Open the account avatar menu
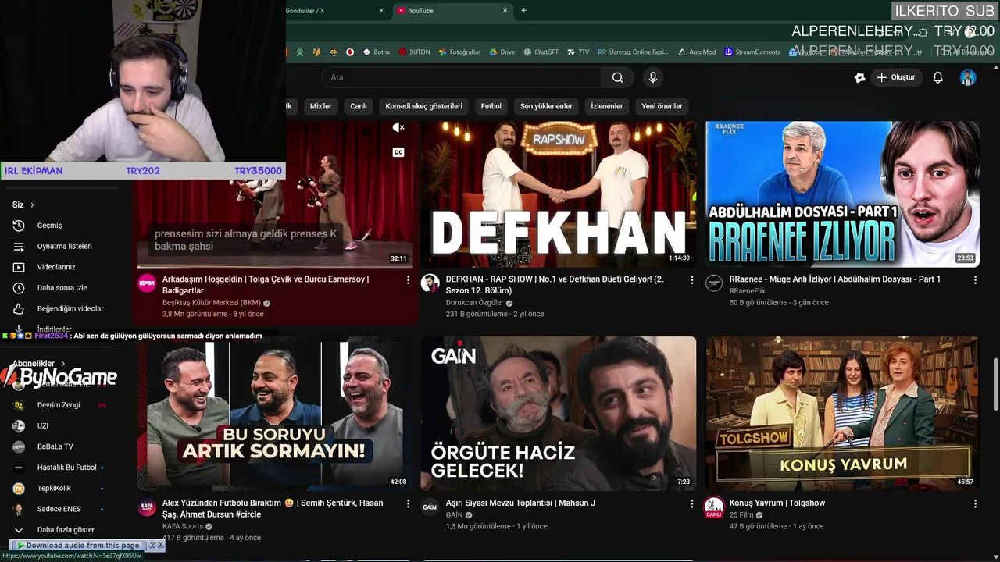The height and width of the screenshot is (562, 1000). (x=968, y=77)
